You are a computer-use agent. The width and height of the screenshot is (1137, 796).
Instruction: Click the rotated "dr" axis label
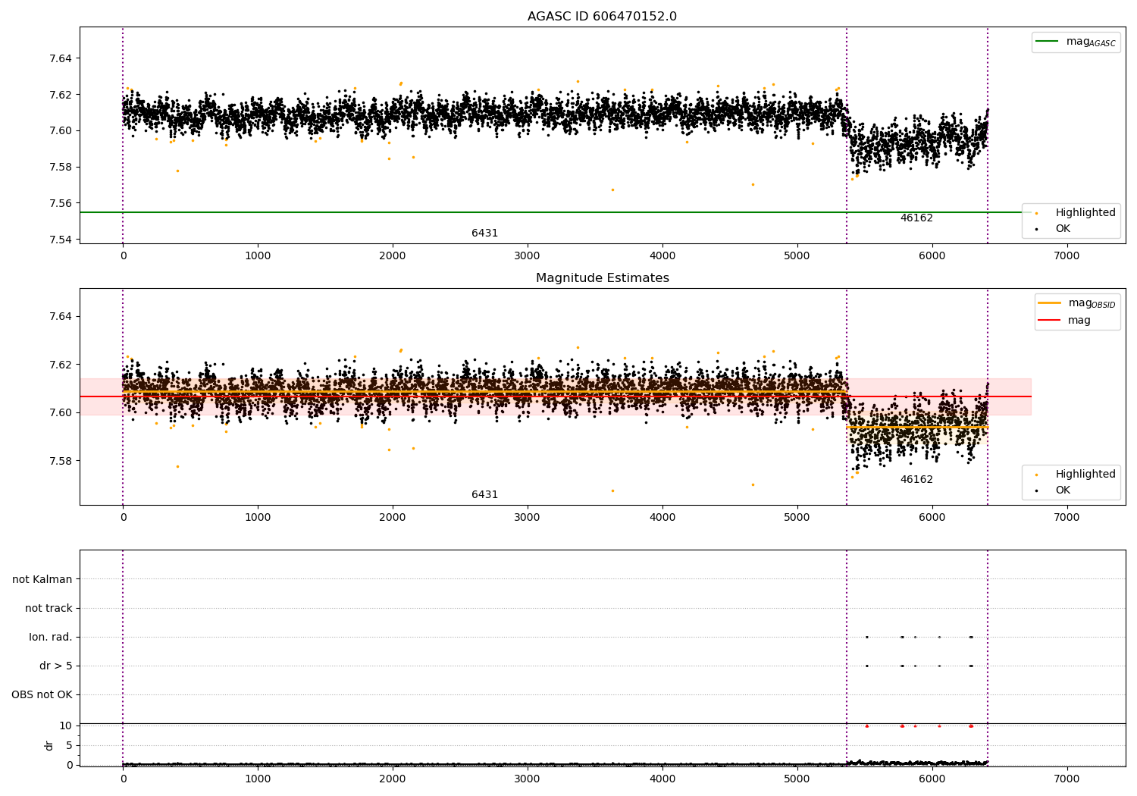49,745
